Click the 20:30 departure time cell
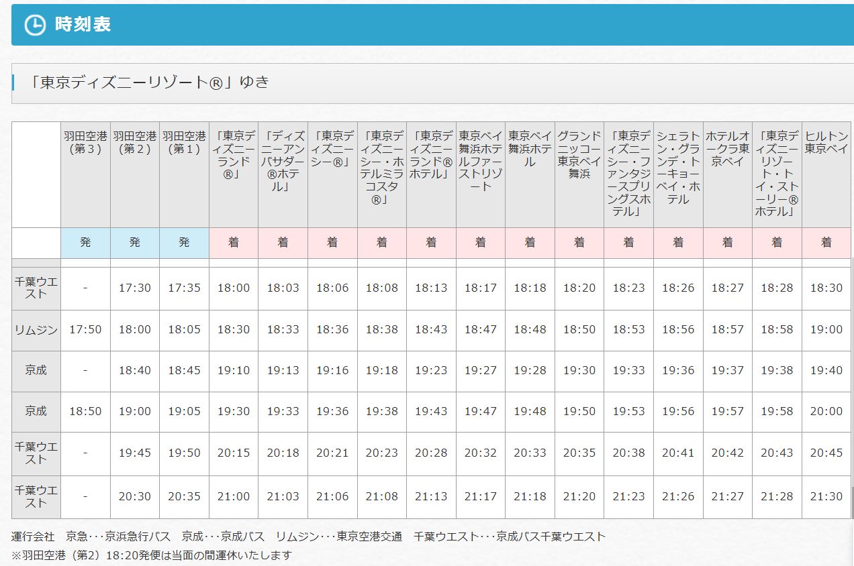The width and height of the screenshot is (854, 566). pyautogui.click(x=135, y=497)
